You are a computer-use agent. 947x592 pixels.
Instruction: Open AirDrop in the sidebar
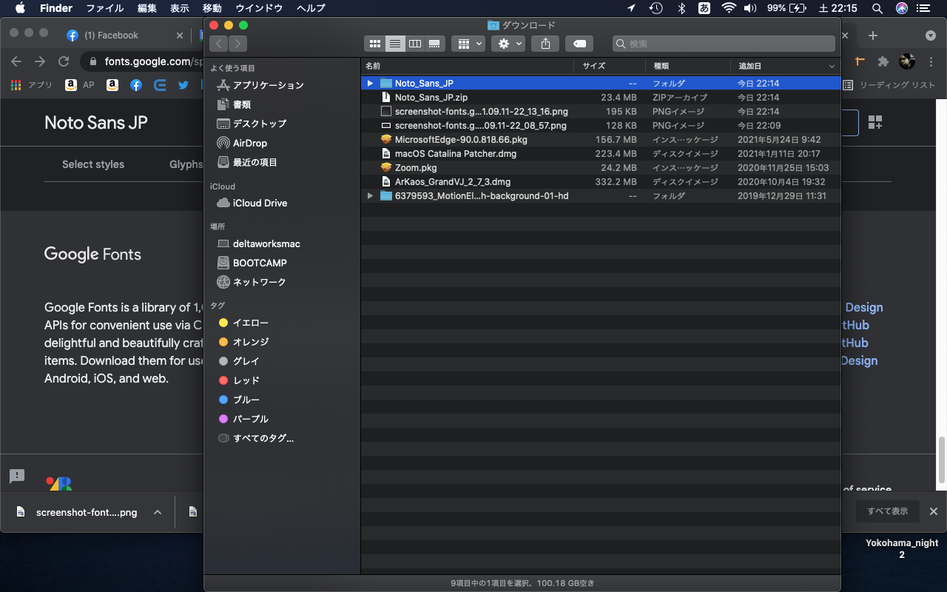point(242,143)
